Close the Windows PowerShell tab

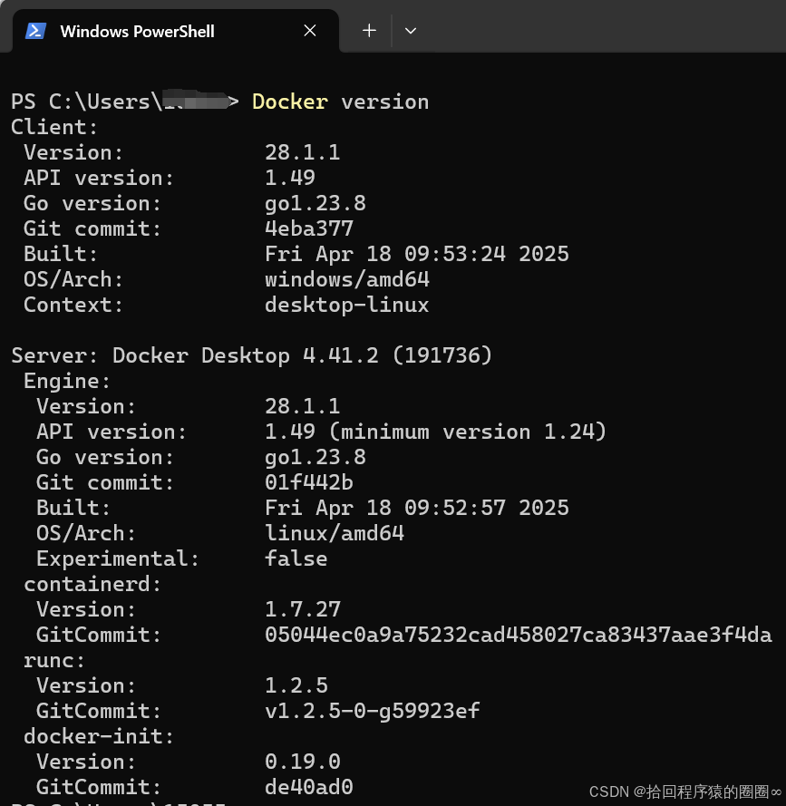coord(309,31)
